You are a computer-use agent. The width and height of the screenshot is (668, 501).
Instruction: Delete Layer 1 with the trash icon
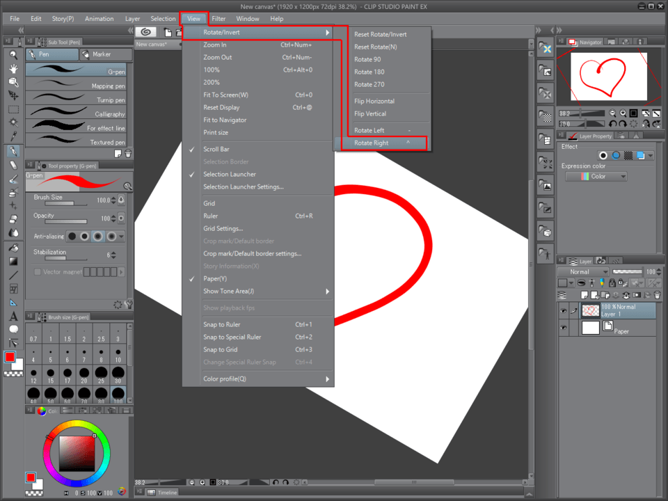[657, 295]
